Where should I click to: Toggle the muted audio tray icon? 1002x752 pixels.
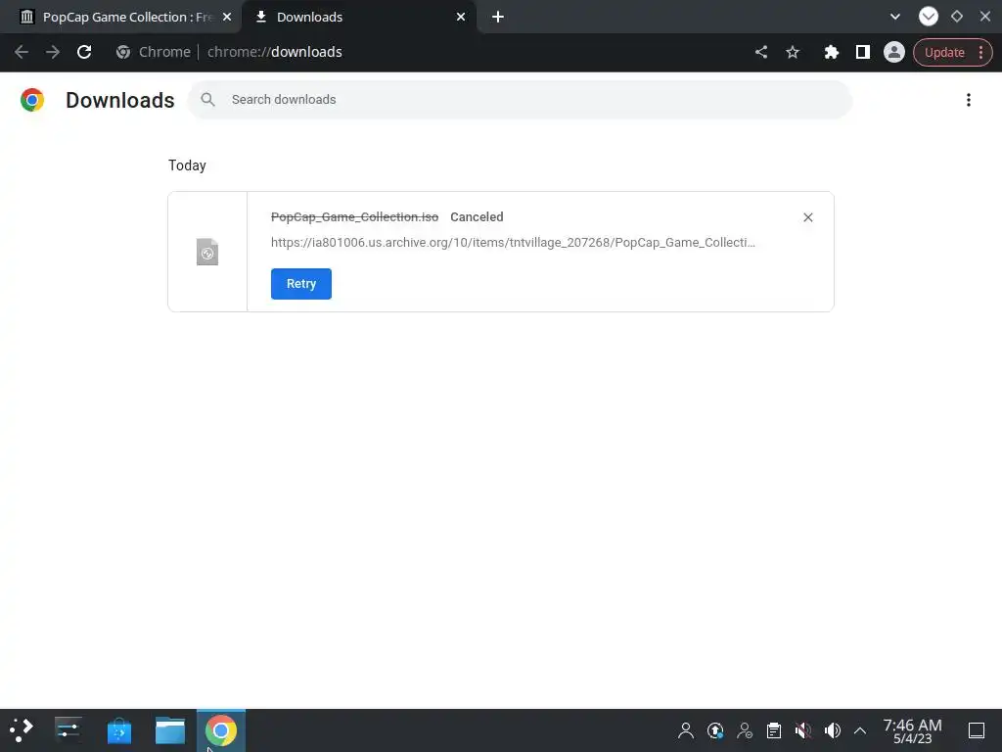(x=802, y=730)
